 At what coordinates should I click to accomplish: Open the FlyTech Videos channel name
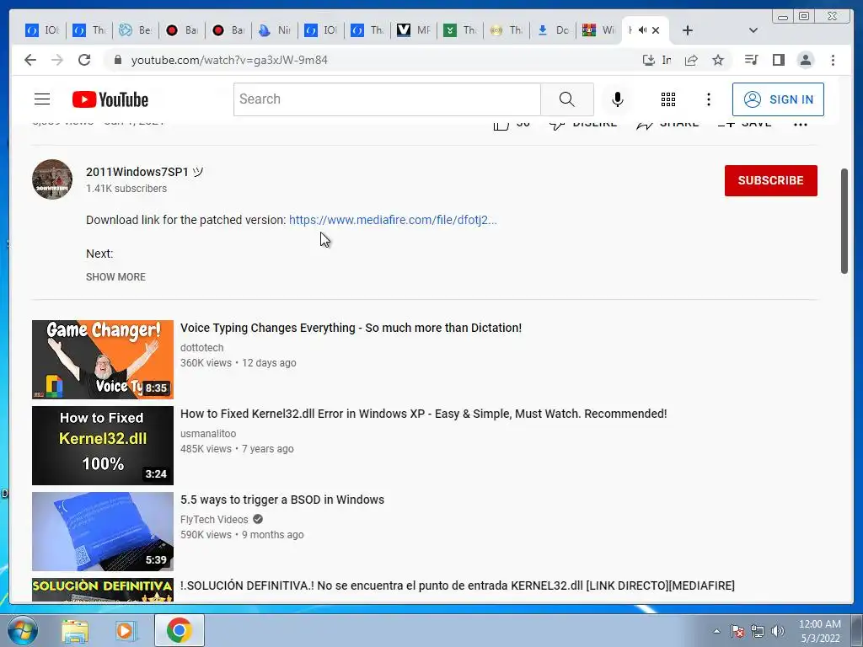pyautogui.click(x=214, y=519)
